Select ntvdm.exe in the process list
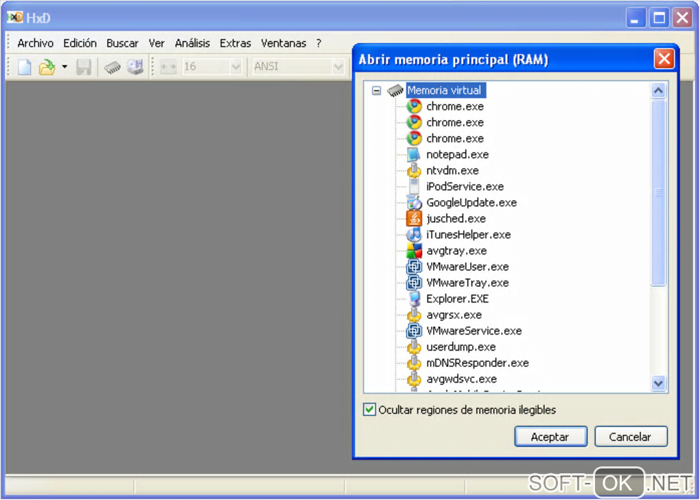The image size is (700, 500). 452,170
